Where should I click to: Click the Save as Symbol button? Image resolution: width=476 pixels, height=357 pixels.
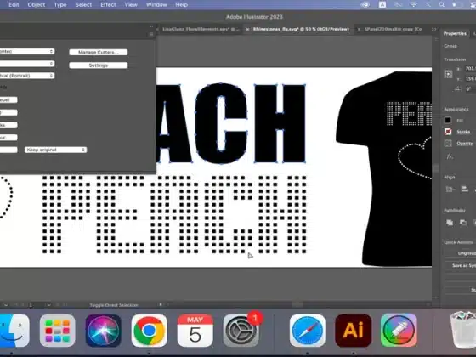[x=460, y=265]
